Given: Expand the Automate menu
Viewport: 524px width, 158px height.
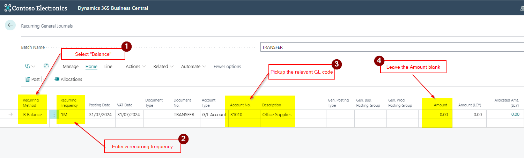Looking at the screenshot, I should pyautogui.click(x=193, y=66).
